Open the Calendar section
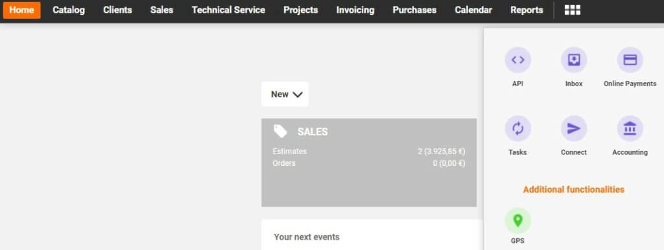 (x=473, y=10)
